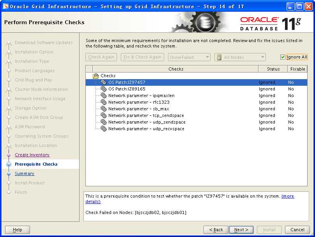
Task: Click Installation Option step
Action: pyautogui.click(x=34, y=52)
